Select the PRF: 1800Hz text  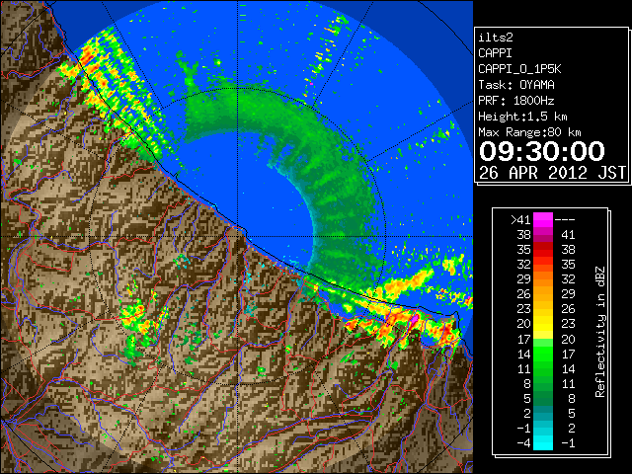516,101
